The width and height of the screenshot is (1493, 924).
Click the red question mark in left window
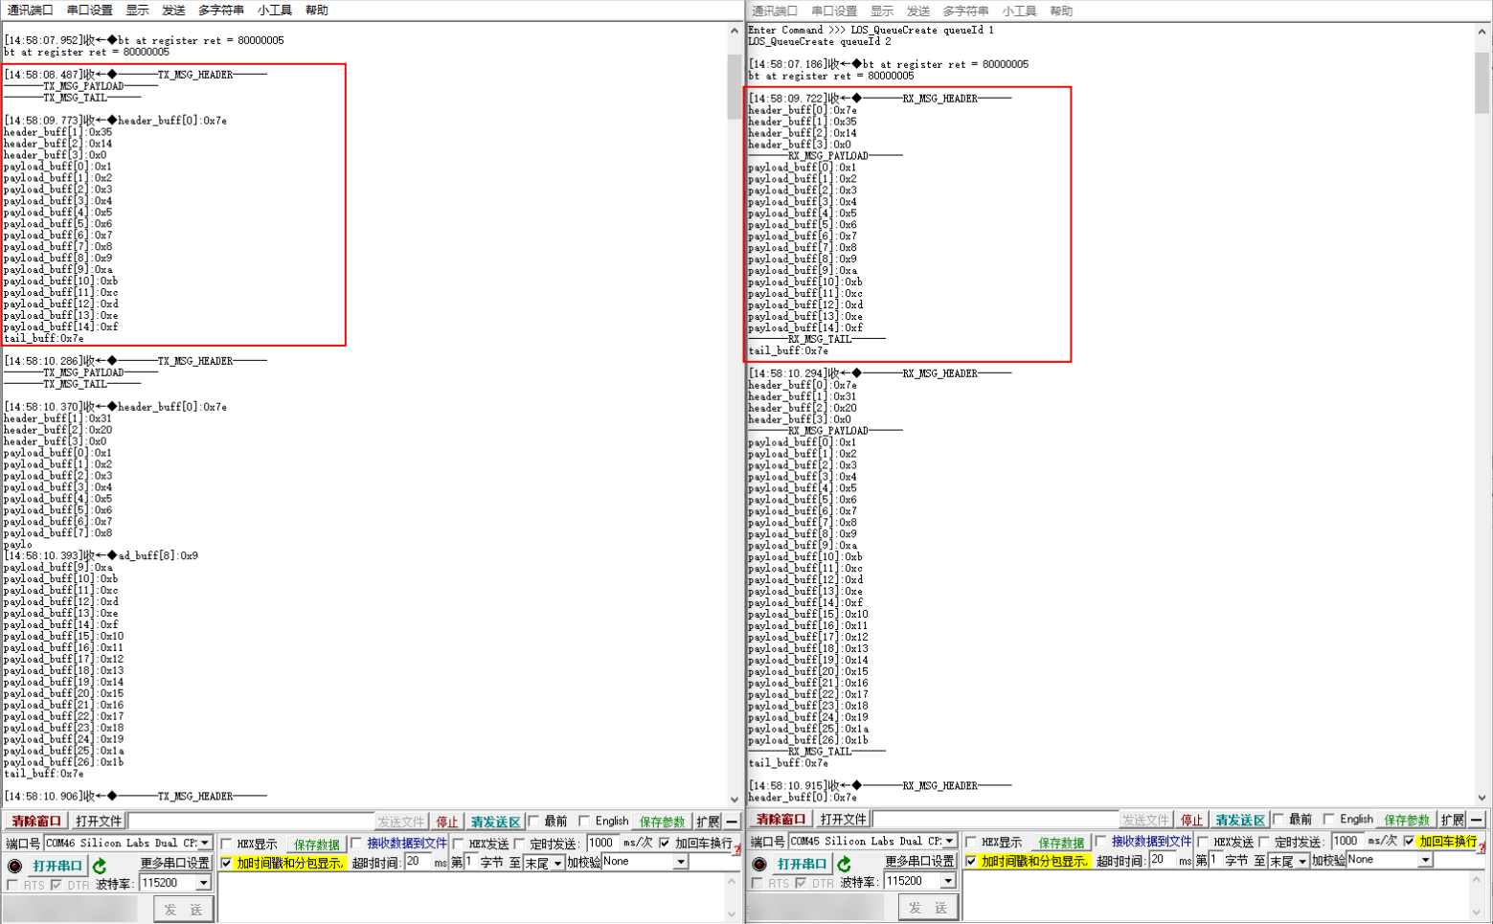(737, 849)
